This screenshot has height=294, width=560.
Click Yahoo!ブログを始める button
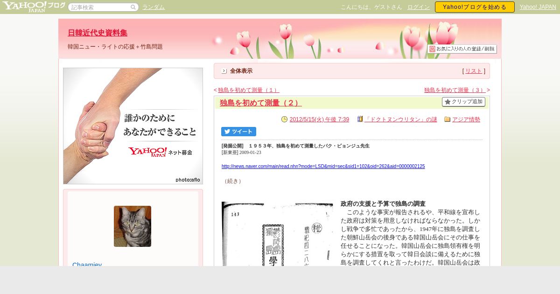click(x=475, y=7)
